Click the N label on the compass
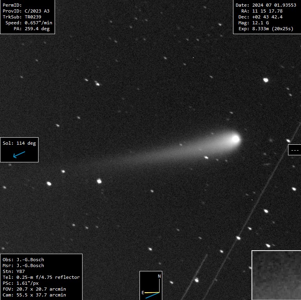The width and height of the screenshot is (301, 300). (159, 276)
